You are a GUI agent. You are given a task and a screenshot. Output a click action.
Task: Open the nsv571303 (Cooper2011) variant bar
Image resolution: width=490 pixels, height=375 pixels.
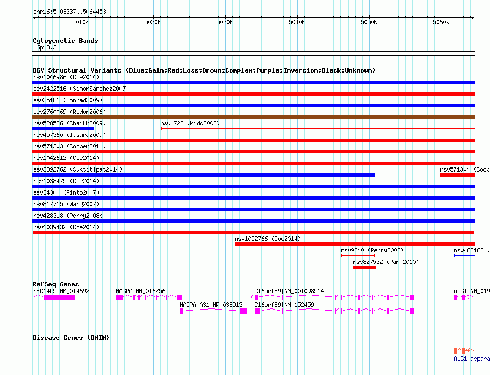pos(253,152)
